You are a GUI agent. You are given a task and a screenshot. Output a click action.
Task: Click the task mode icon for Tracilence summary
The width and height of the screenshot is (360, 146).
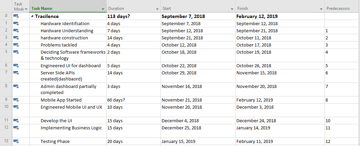(16, 16)
